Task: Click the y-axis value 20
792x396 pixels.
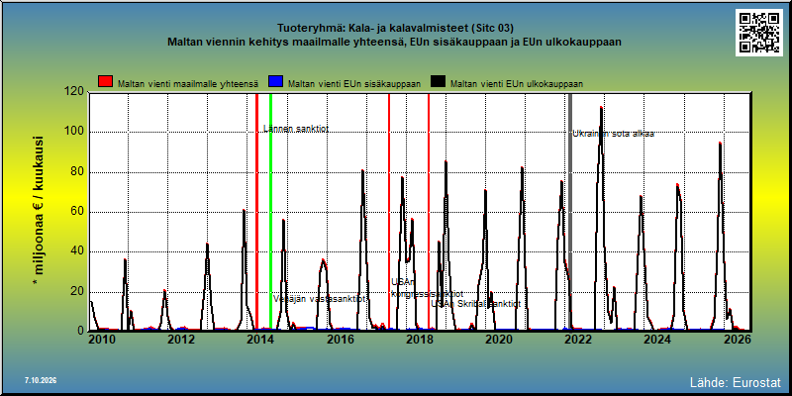Action: click(77, 291)
